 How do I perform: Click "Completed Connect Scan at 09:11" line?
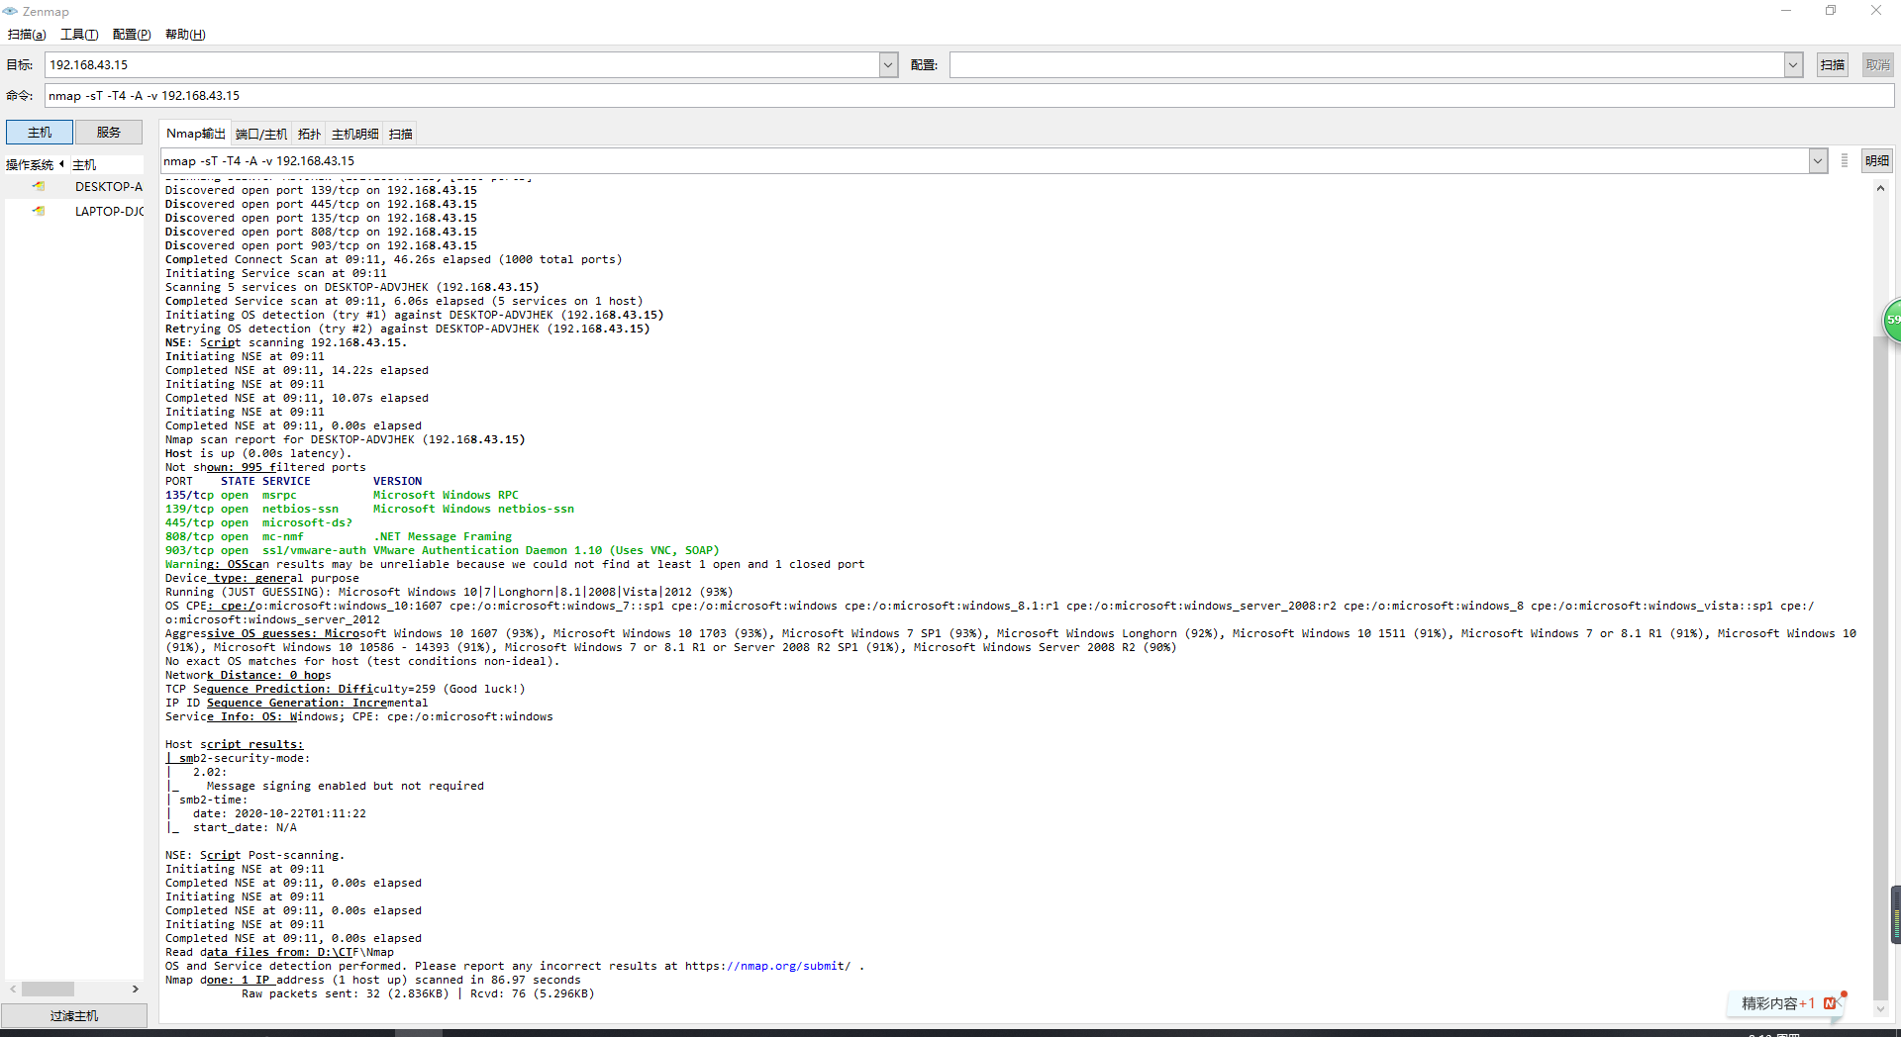(x=394, y=259)
